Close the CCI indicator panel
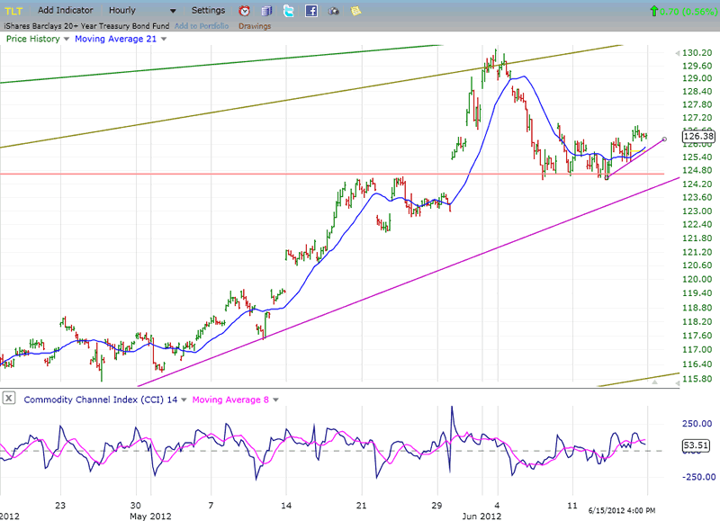The height and width of the screenshot is (521, 720). pyautogui.click(x=9, y=399)
